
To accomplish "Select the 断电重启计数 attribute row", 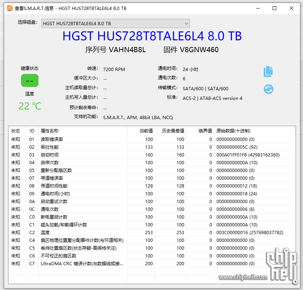I will (x=152, y=217).
